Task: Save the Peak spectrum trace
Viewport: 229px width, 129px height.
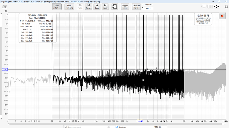Action: click(97, 7)
